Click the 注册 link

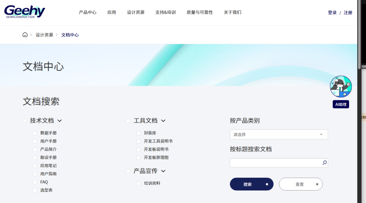click(x=348, y=13)
